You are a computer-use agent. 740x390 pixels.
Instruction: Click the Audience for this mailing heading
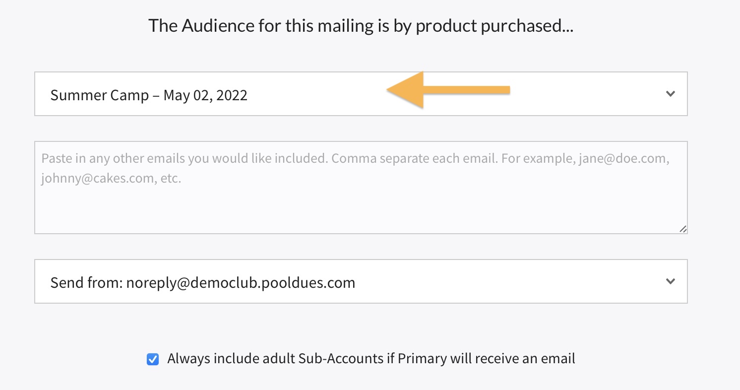point(361,26)
